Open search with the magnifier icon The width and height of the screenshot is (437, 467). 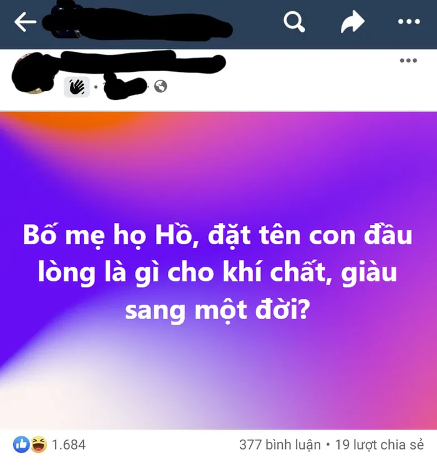coord(294,21)
